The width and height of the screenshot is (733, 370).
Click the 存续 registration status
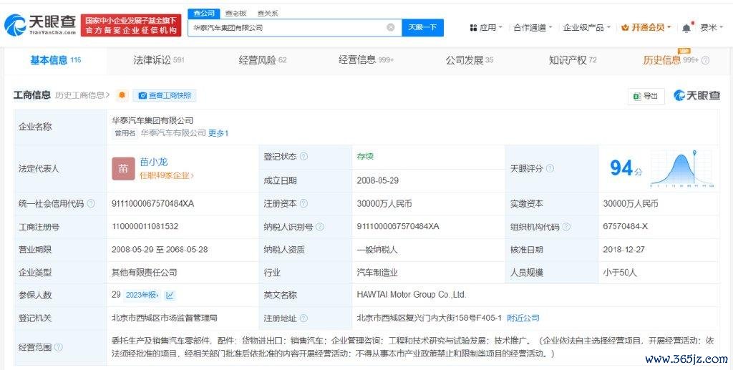click(x=365, y=157)
